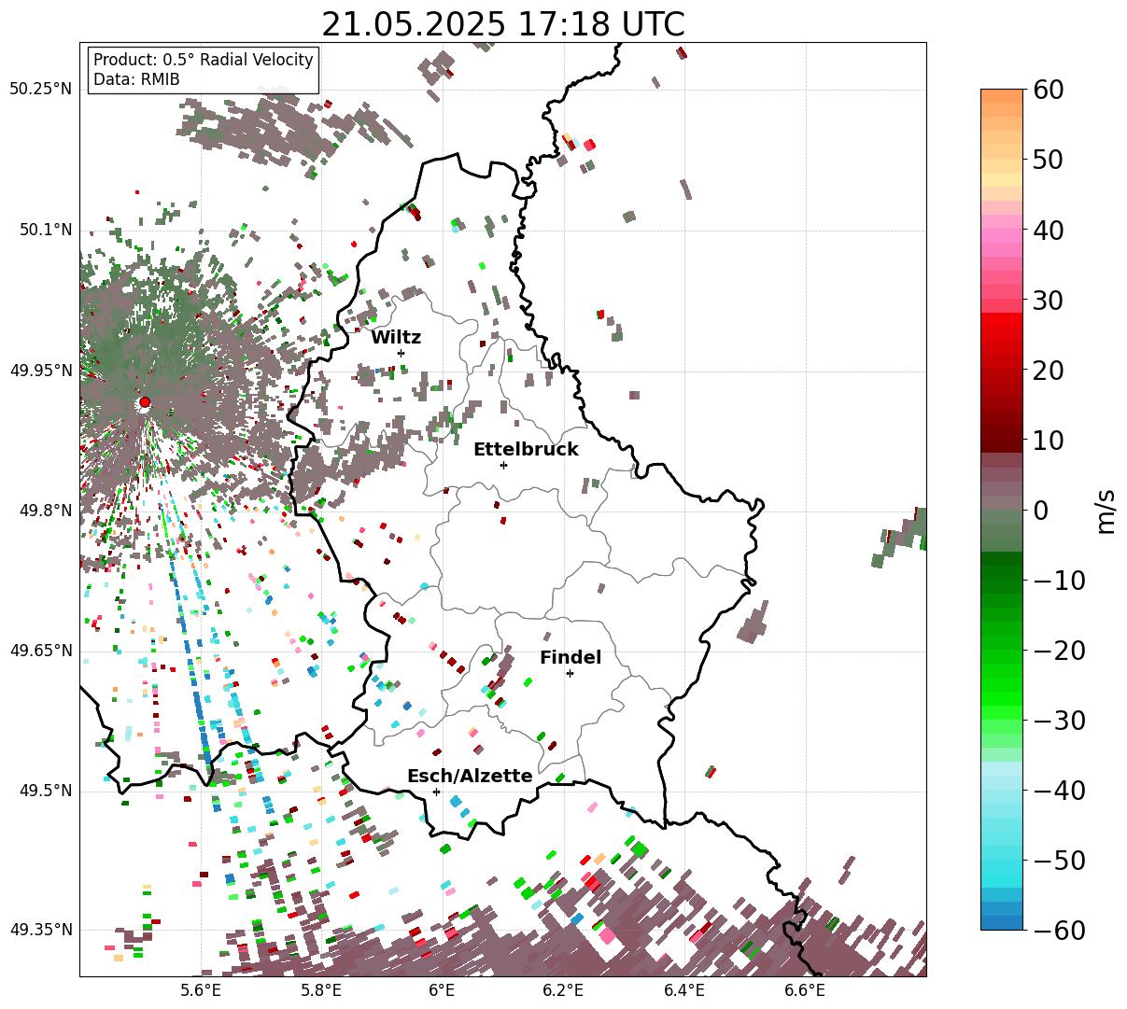Viewport: 1127px width, 1009px height.
Task: Click the title '21.05.2025 17:18 UTC'
Action: coord(502,23)
